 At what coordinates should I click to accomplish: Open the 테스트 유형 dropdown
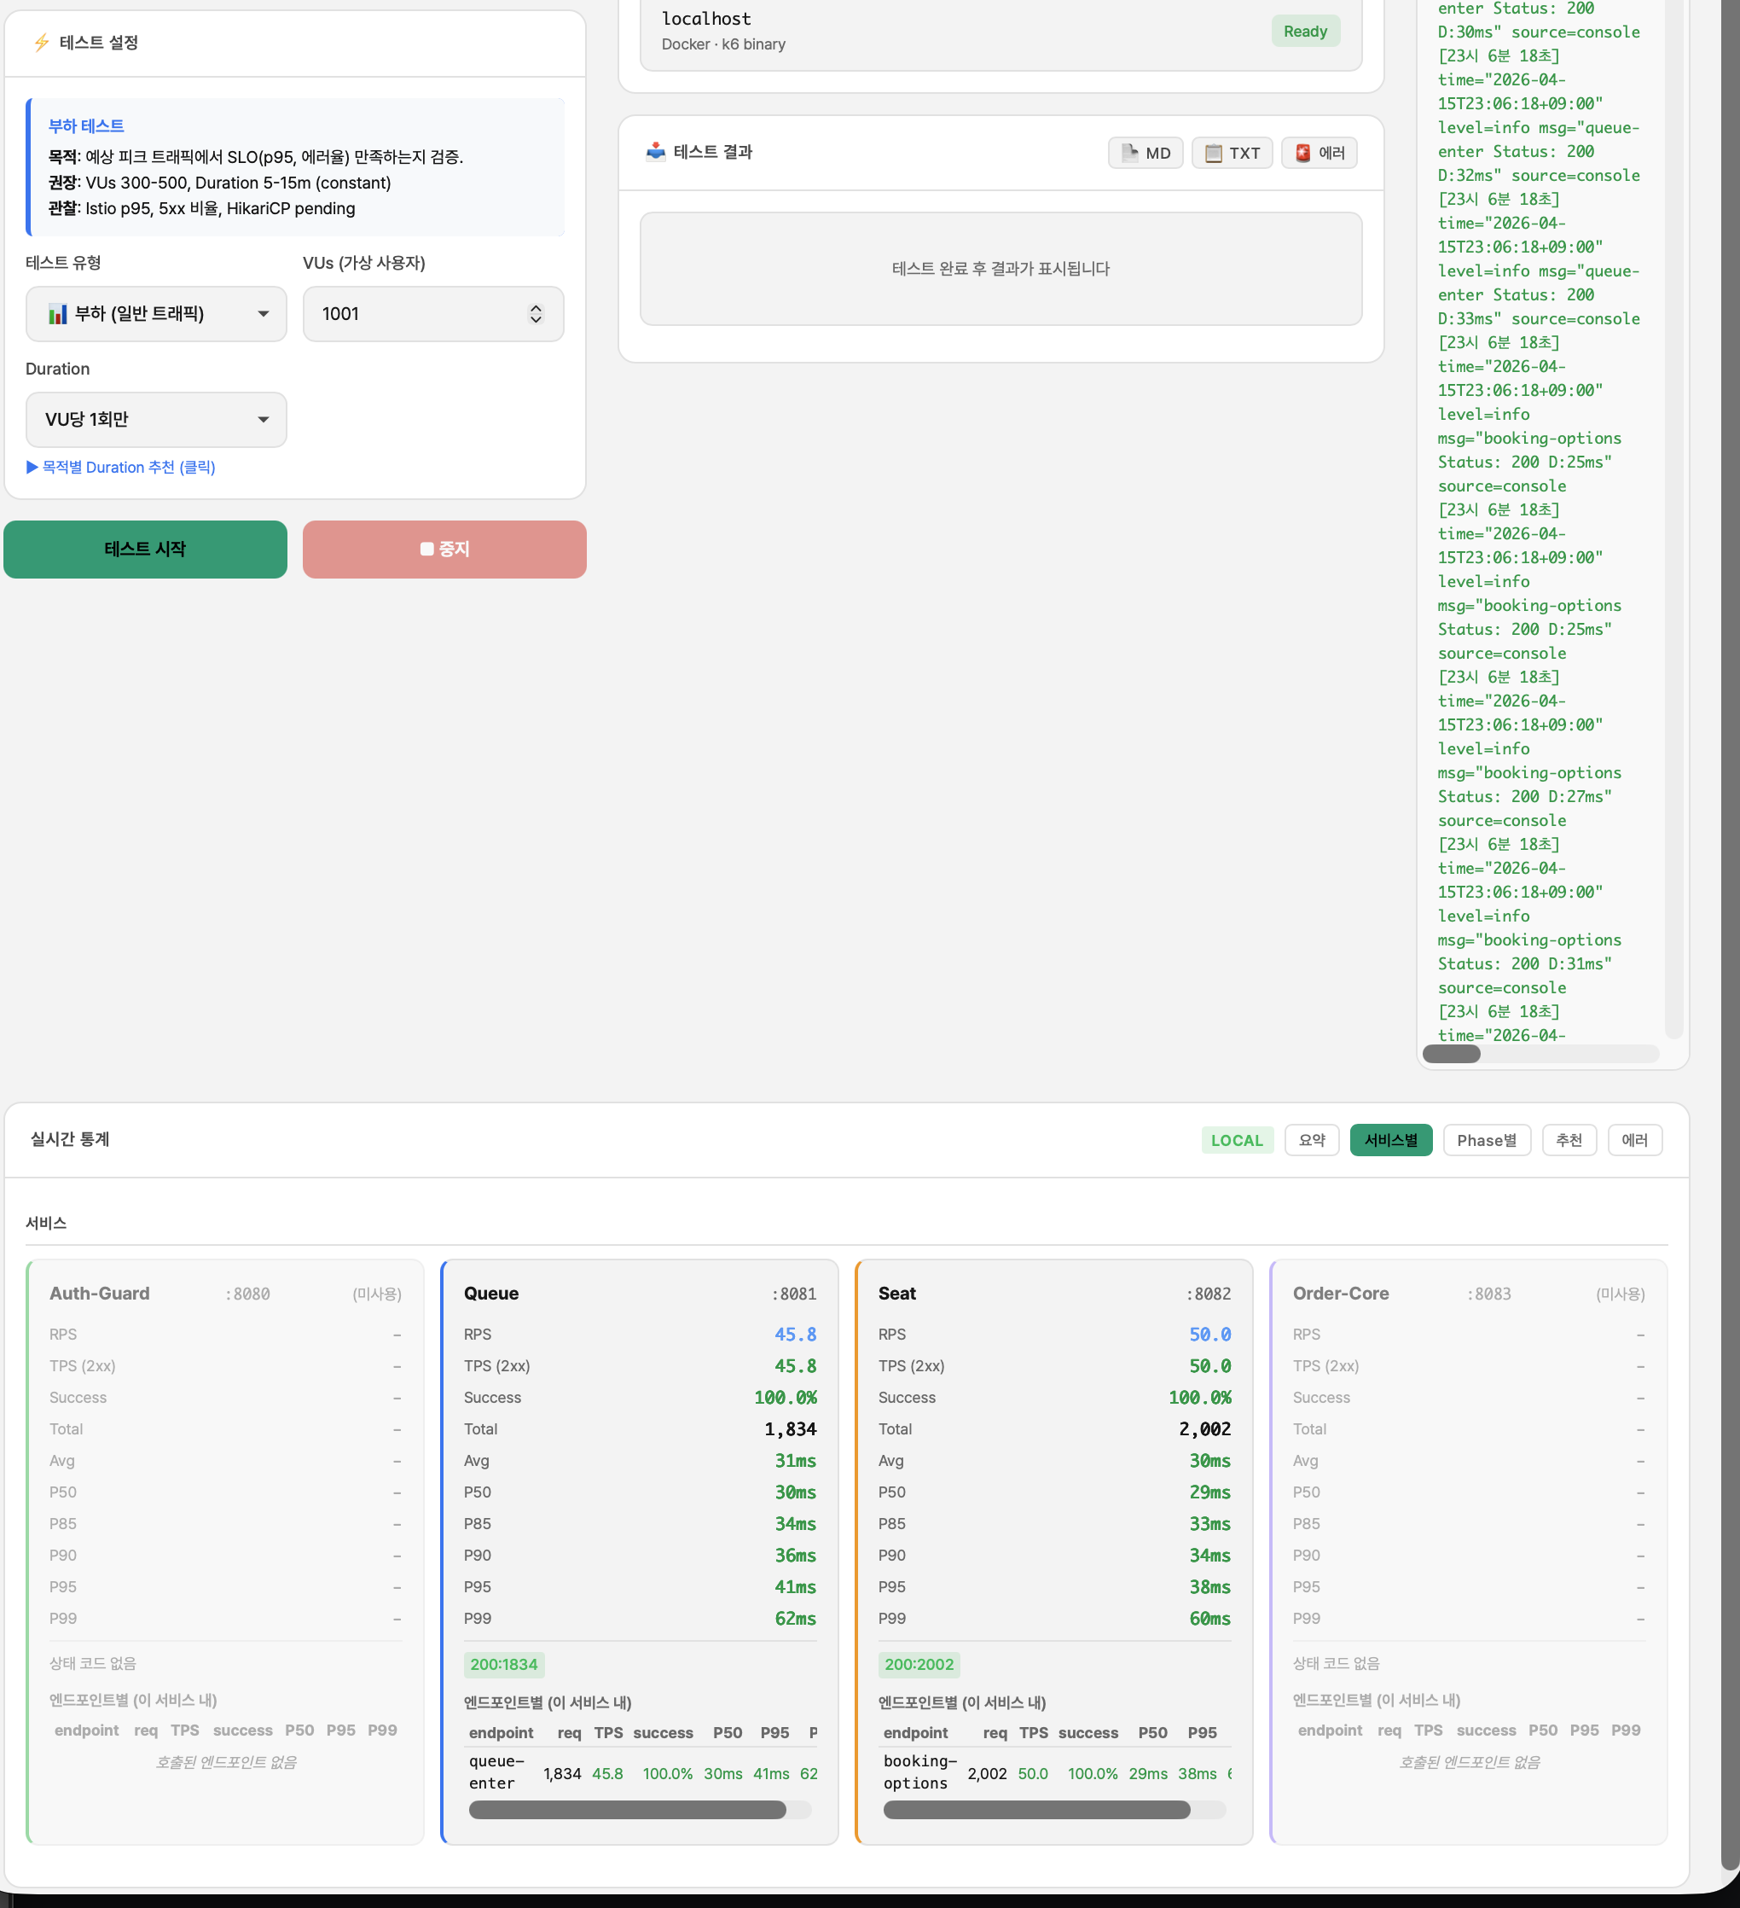pos(156,313)
